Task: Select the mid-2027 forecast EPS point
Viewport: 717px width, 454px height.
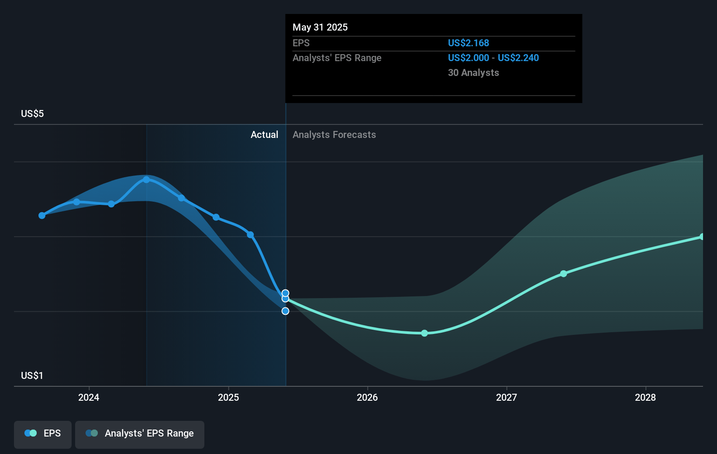Action: (563, 274)
